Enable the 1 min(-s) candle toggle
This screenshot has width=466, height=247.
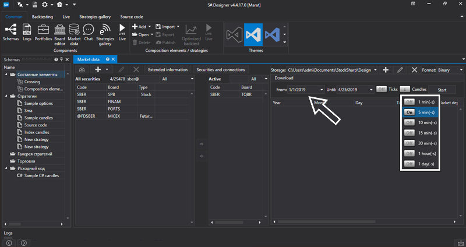coord(409,102)
